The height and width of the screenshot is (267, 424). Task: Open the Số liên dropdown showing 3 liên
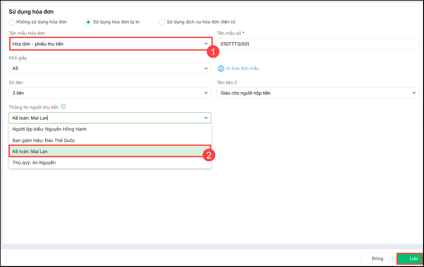click(x=110, y=93)
